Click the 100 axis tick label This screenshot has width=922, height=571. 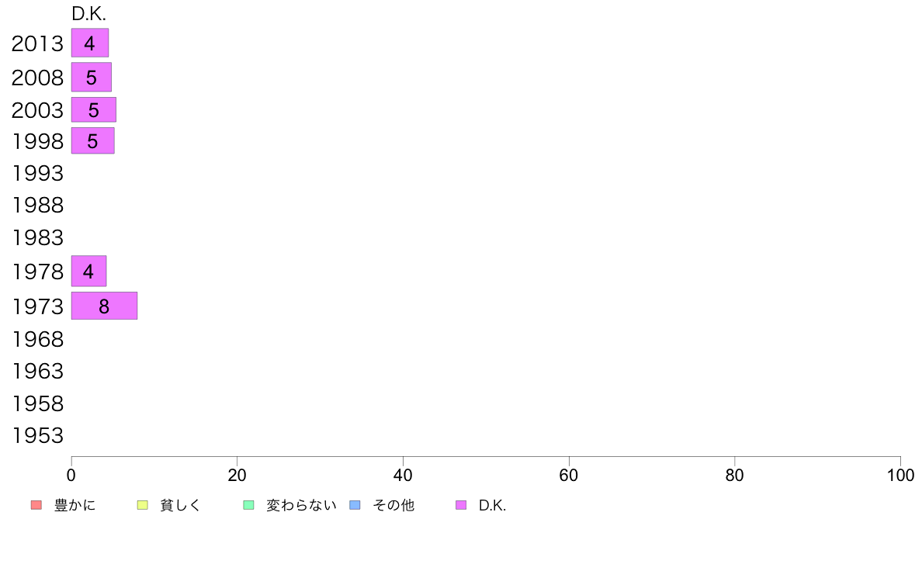point(900,475)
